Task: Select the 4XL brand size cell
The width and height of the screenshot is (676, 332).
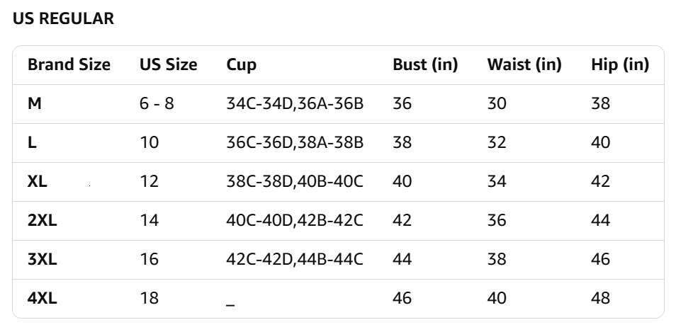Action: 42,298
